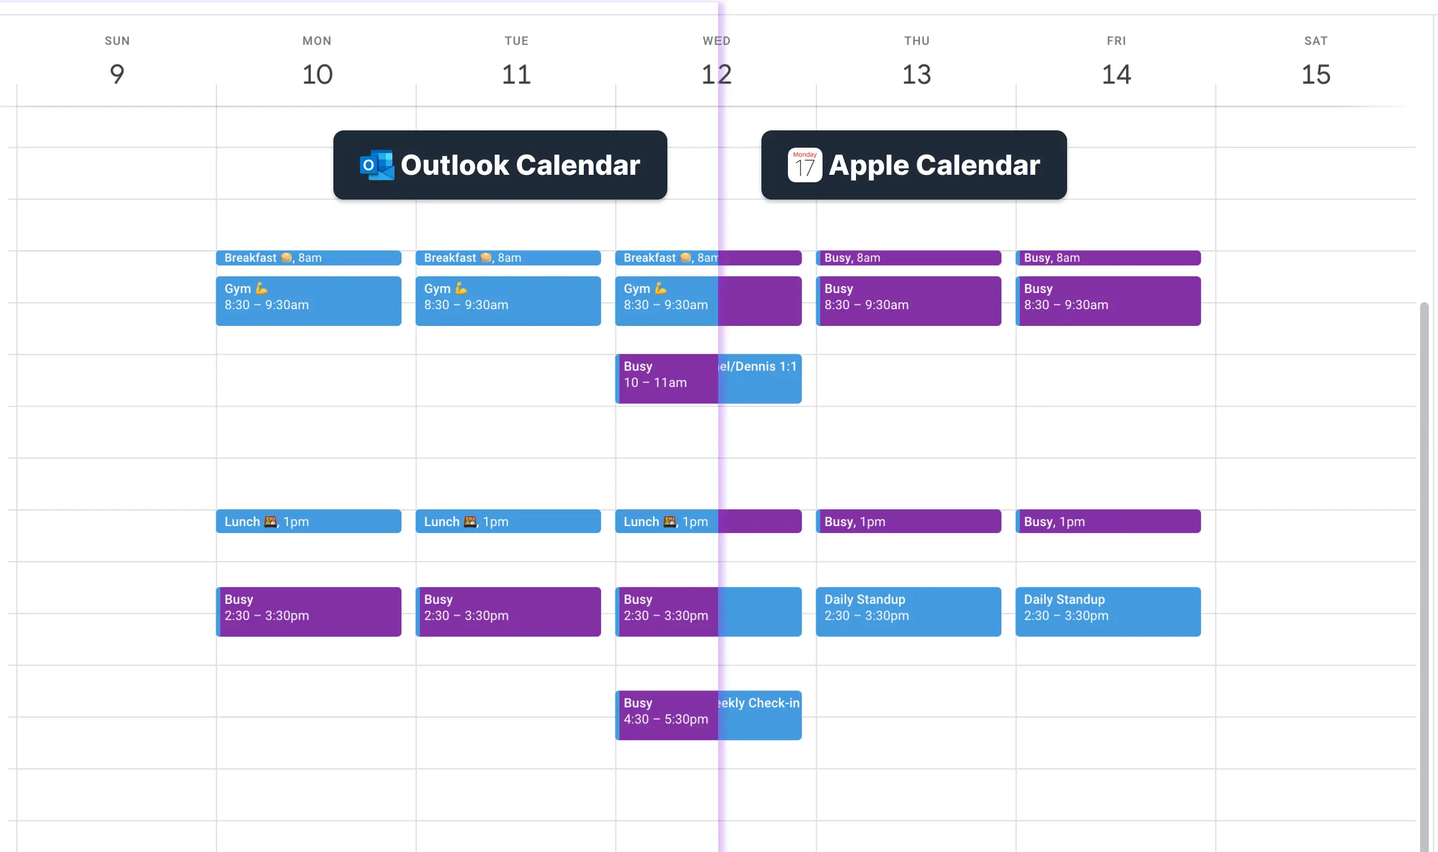Toggle the Apple Calendar visibility

click(x=914, y=164)
